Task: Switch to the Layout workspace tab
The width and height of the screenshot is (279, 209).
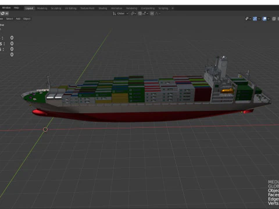Action: (x=30, y=8)
